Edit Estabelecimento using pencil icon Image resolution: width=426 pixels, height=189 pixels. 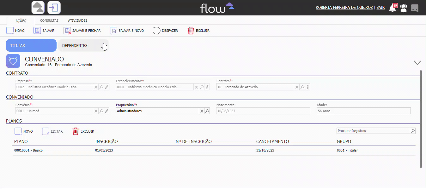click(x=207, y=87)
